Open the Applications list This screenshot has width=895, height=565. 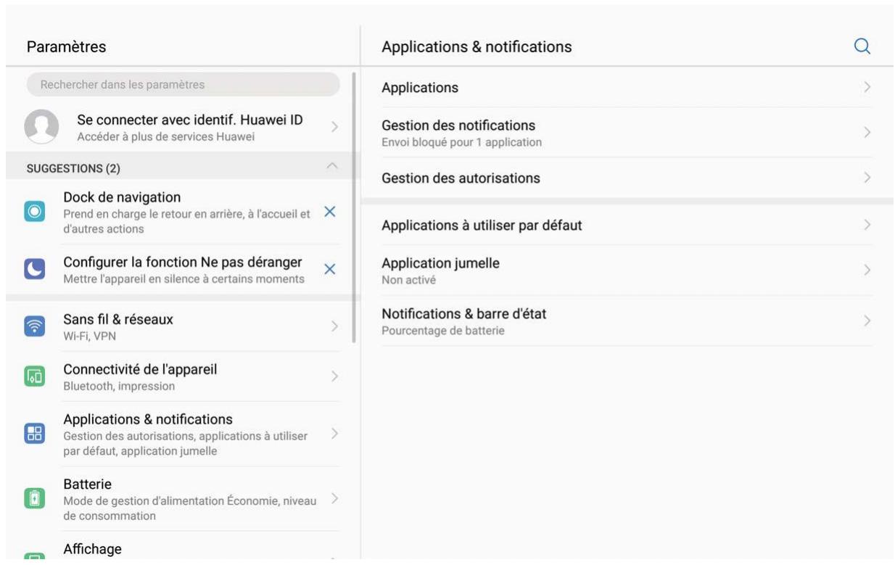[624, 87]
